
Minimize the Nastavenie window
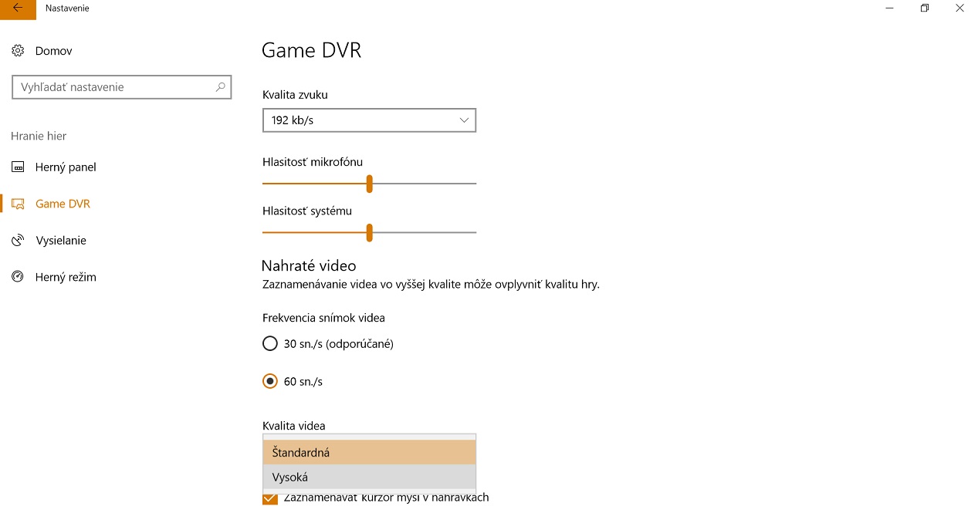888,8
